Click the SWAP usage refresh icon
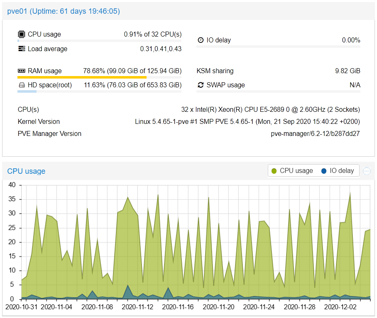Image resolution: width=377 pixels, height=318 pixels. click(x=201, y=85)
